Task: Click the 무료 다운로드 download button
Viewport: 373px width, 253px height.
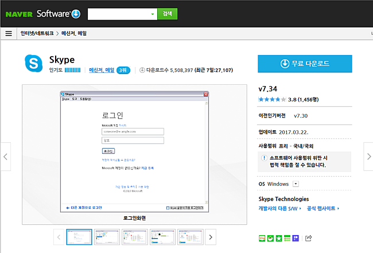Action: click(305, 64)
